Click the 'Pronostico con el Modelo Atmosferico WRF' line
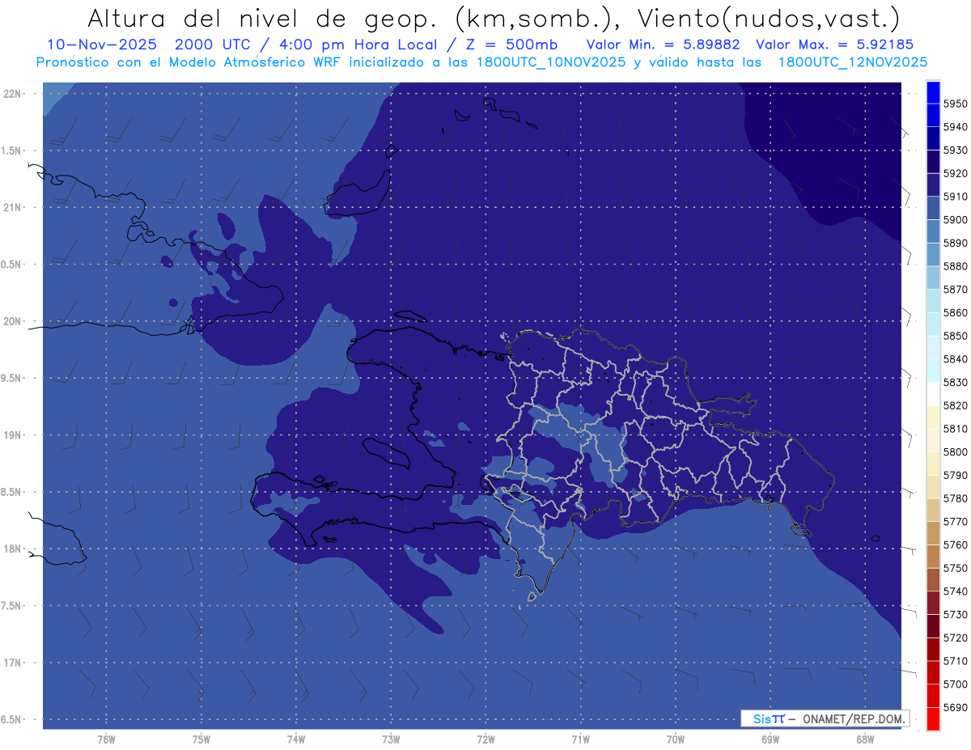971x750 pixels. (190, 61)
